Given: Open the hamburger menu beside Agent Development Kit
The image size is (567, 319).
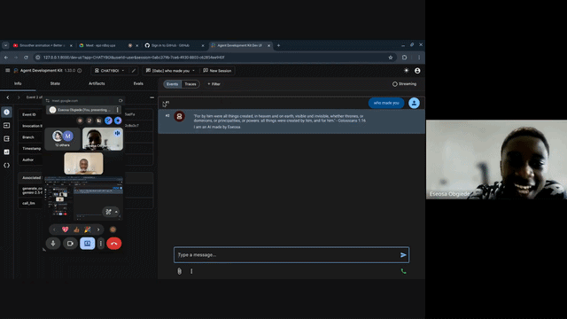Looking at the screenshot, I should point(8,71).
